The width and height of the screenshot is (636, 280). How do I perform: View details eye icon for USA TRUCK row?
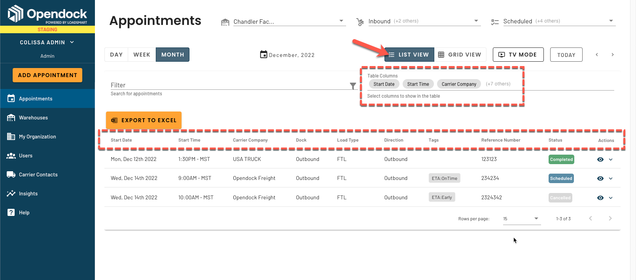tap(600, 159)
